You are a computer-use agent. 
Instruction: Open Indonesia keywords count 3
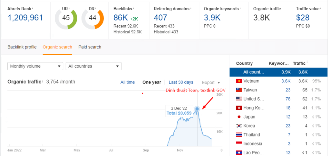pos(289,143)
